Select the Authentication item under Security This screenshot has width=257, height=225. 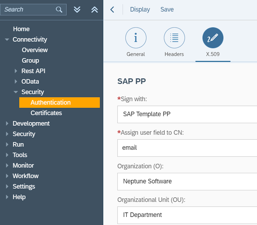coord(50,102)
